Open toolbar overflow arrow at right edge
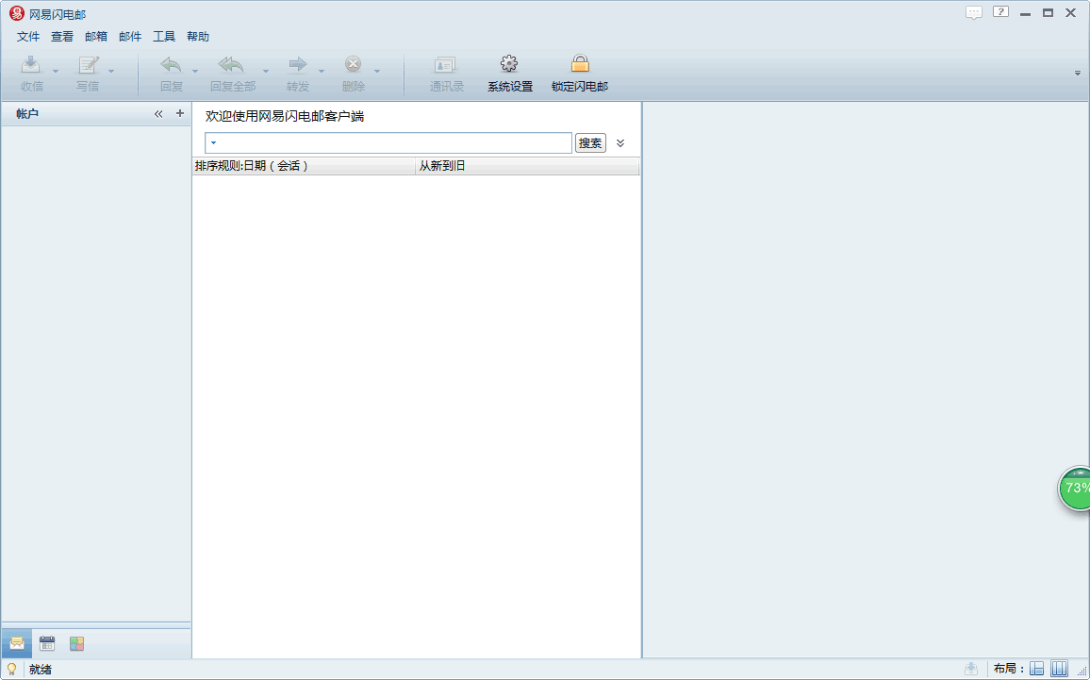 pyautogui.click(x=1078, y=73)
